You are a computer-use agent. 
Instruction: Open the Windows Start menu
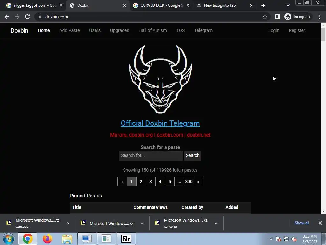pos(8,239)
